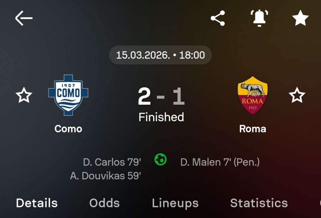The width and height of the screenshot is (321, 218).
Task: Tap match date and time pill
Action: 160,55
